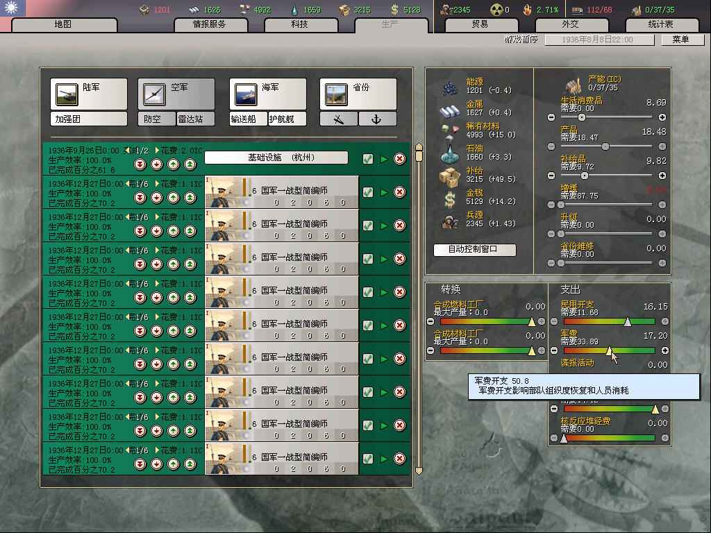Click the 防空 anti-air button

point(157,119)
